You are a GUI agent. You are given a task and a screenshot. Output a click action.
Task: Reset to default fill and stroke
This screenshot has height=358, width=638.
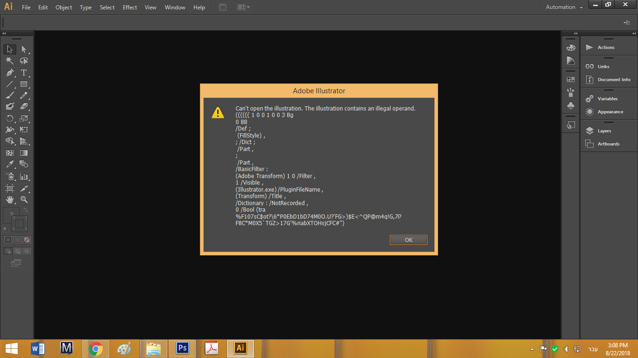(6, 229)
